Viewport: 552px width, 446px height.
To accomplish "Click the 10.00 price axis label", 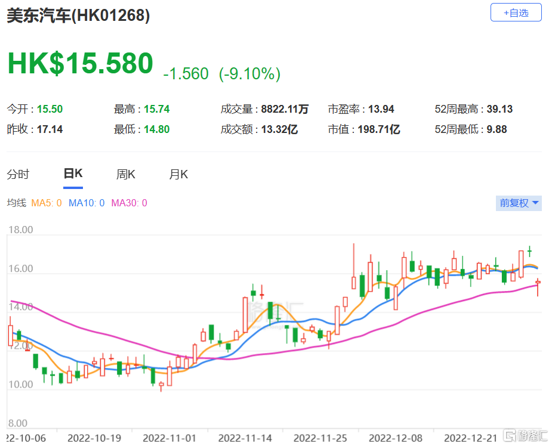I will point(21,384).
